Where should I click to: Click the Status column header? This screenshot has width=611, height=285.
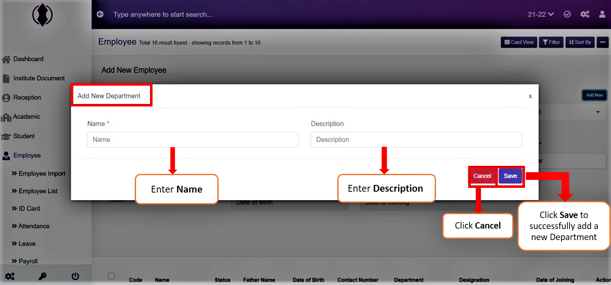(222, 280)
